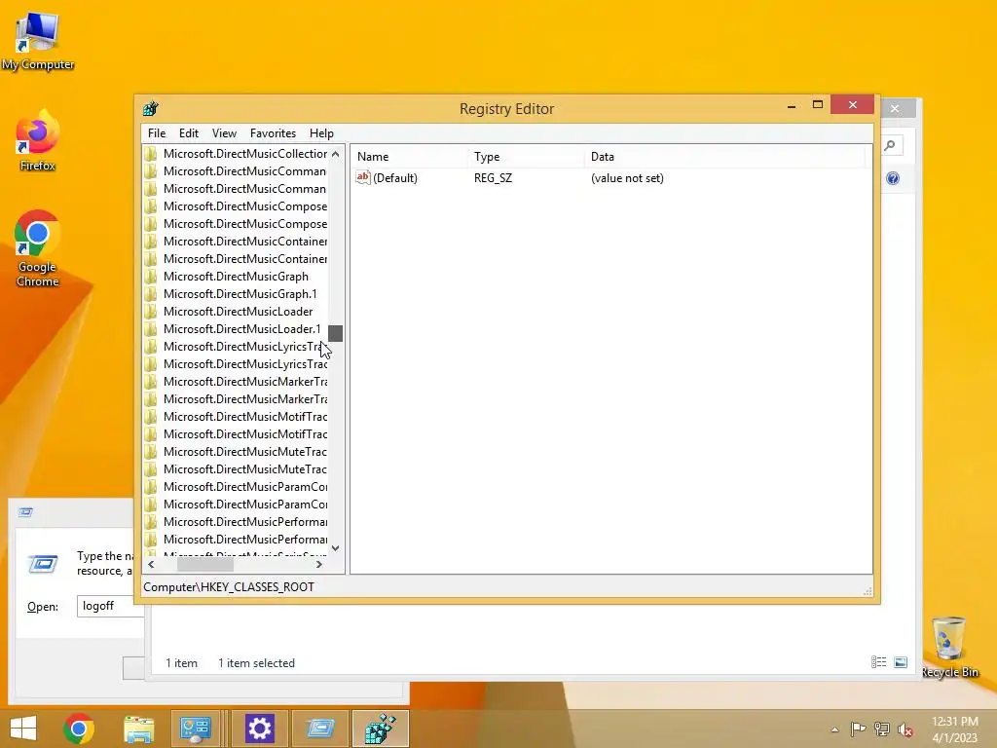Screen dimensions: 997x748
Task: Show hidden icons in system tray
Action: (834, 729)
